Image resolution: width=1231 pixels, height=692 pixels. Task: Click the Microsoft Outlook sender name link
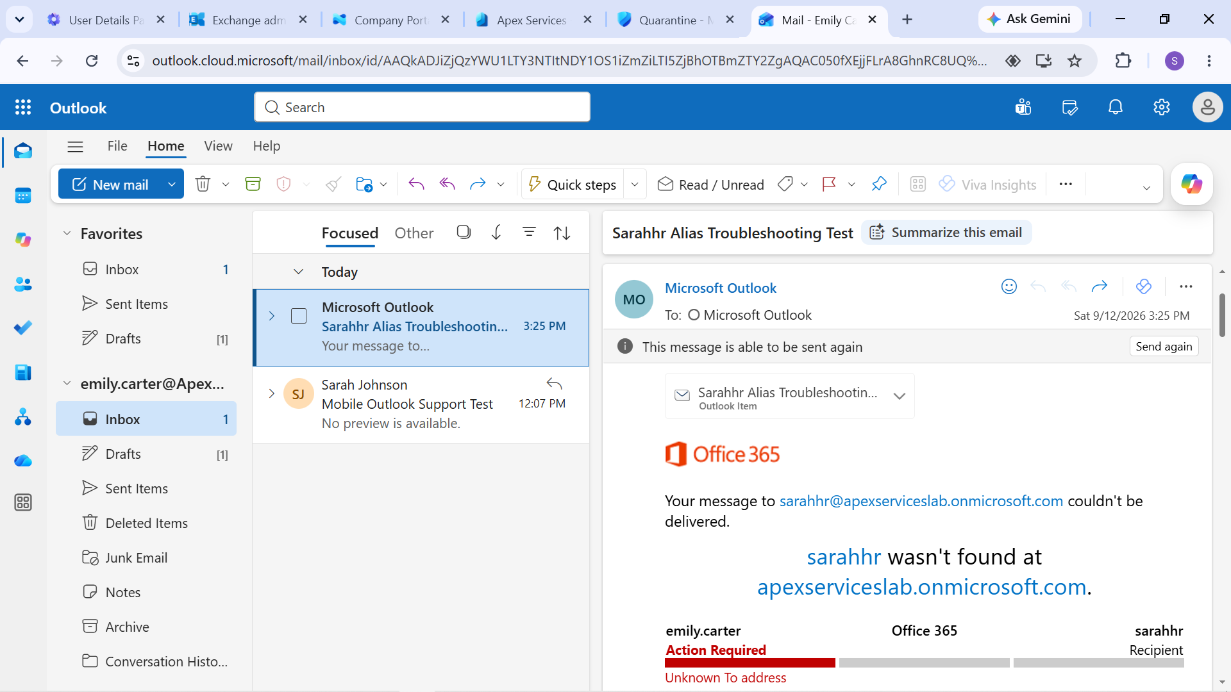point(721,288)
